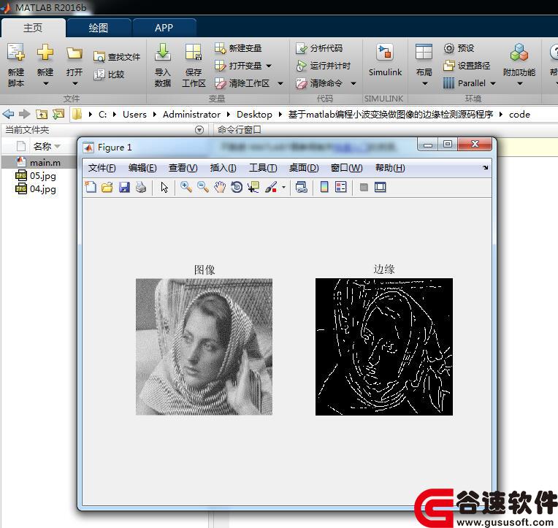Click the New Script (新建脚本) icon
Screen dimensions: 558x528
pyautogui.click(x=16, y=53)
